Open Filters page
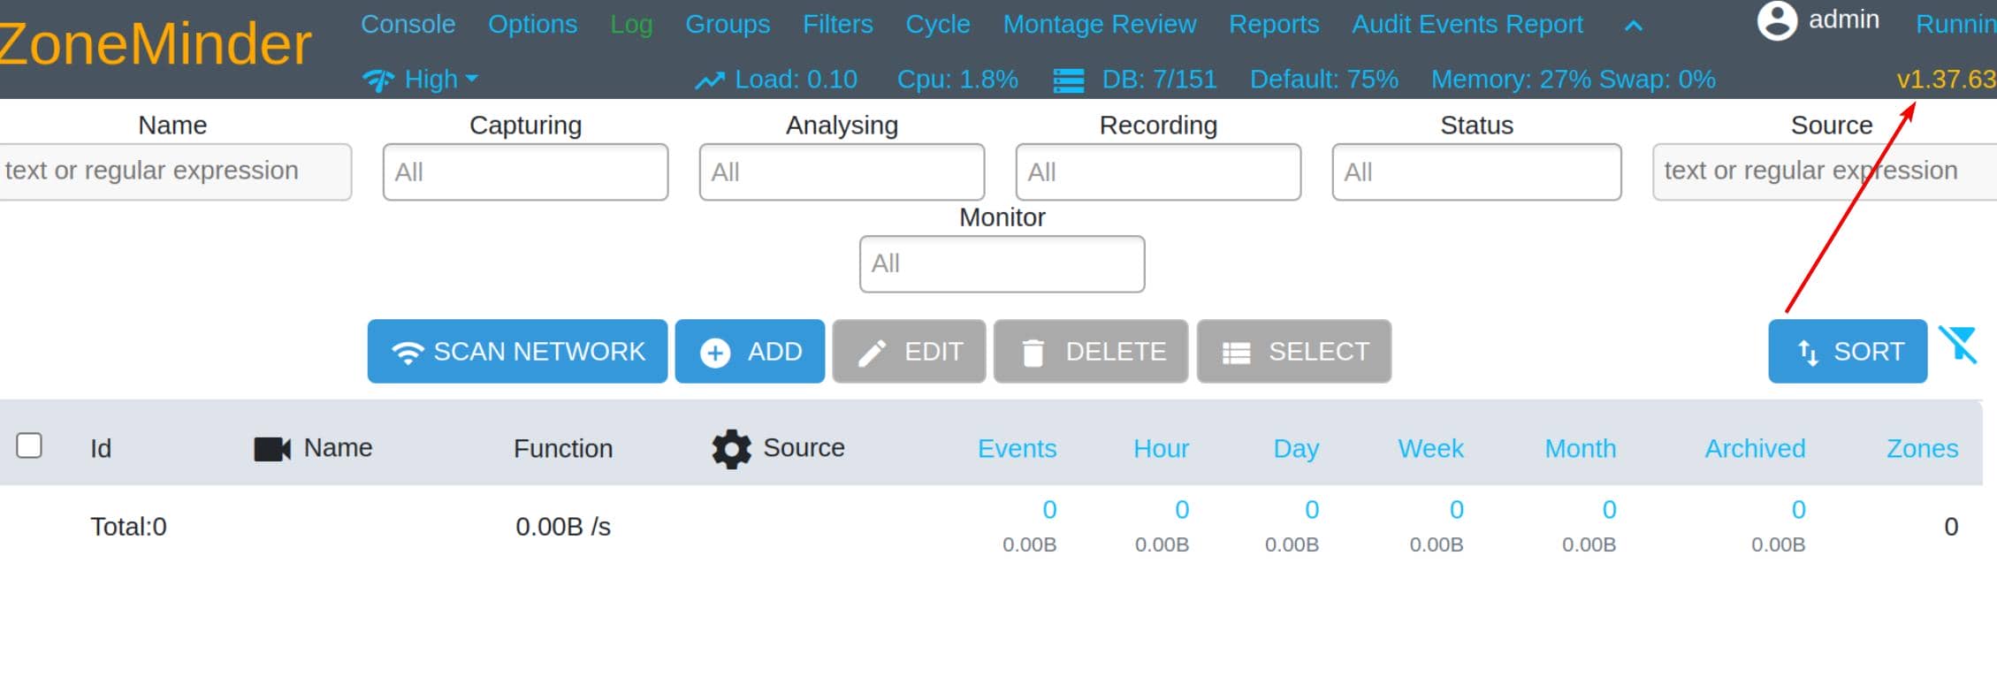 pyautogui.click(x=837, y=24)
